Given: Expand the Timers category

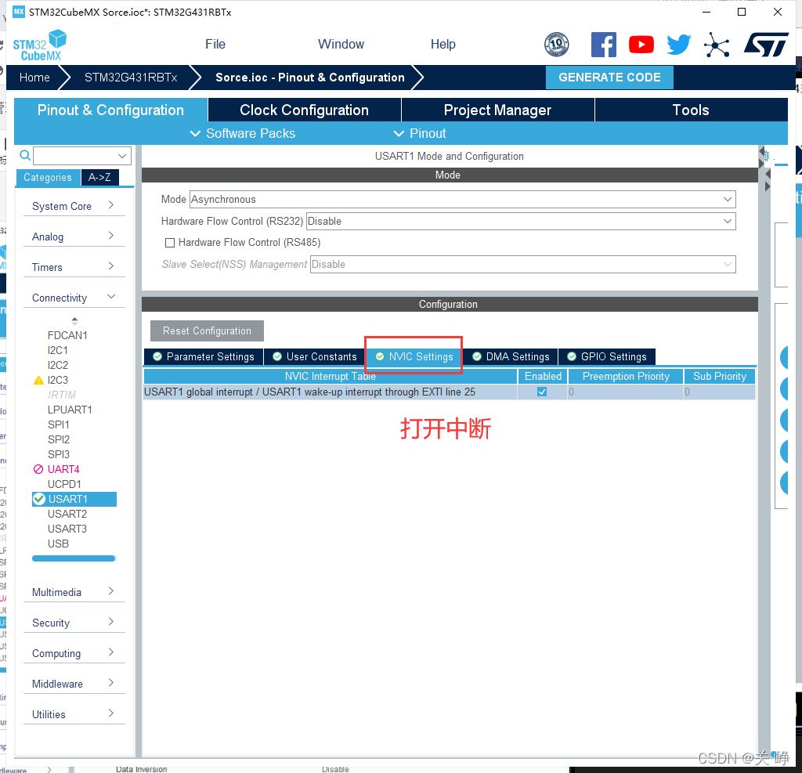Looking at the screenshot, I should [x=74, y=267].
